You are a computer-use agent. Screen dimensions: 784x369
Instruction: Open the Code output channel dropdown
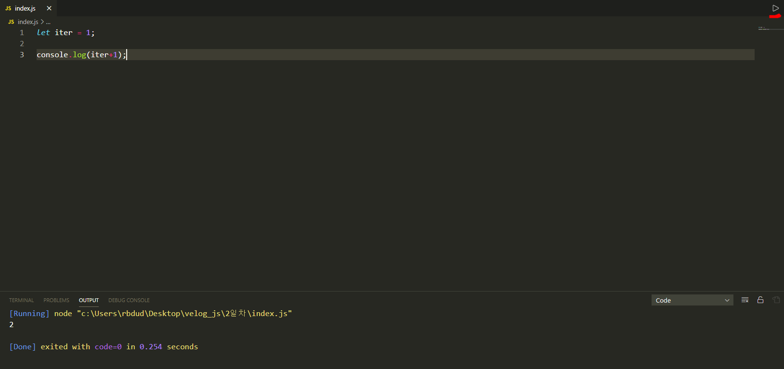pos(692,300)
